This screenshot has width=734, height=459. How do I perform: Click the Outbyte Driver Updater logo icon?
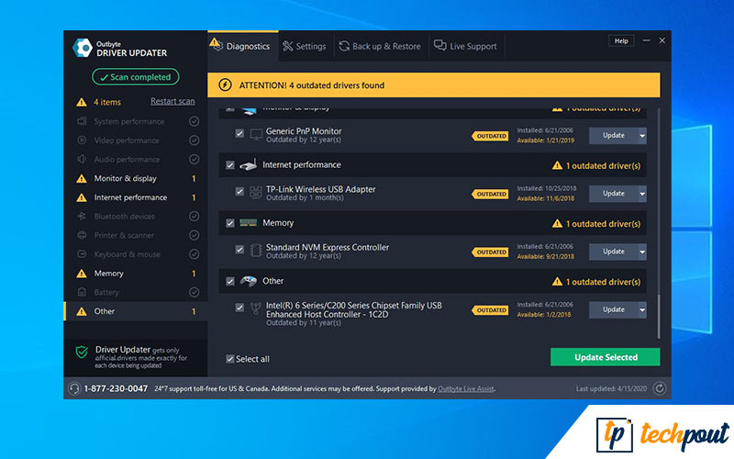point(82,48)
